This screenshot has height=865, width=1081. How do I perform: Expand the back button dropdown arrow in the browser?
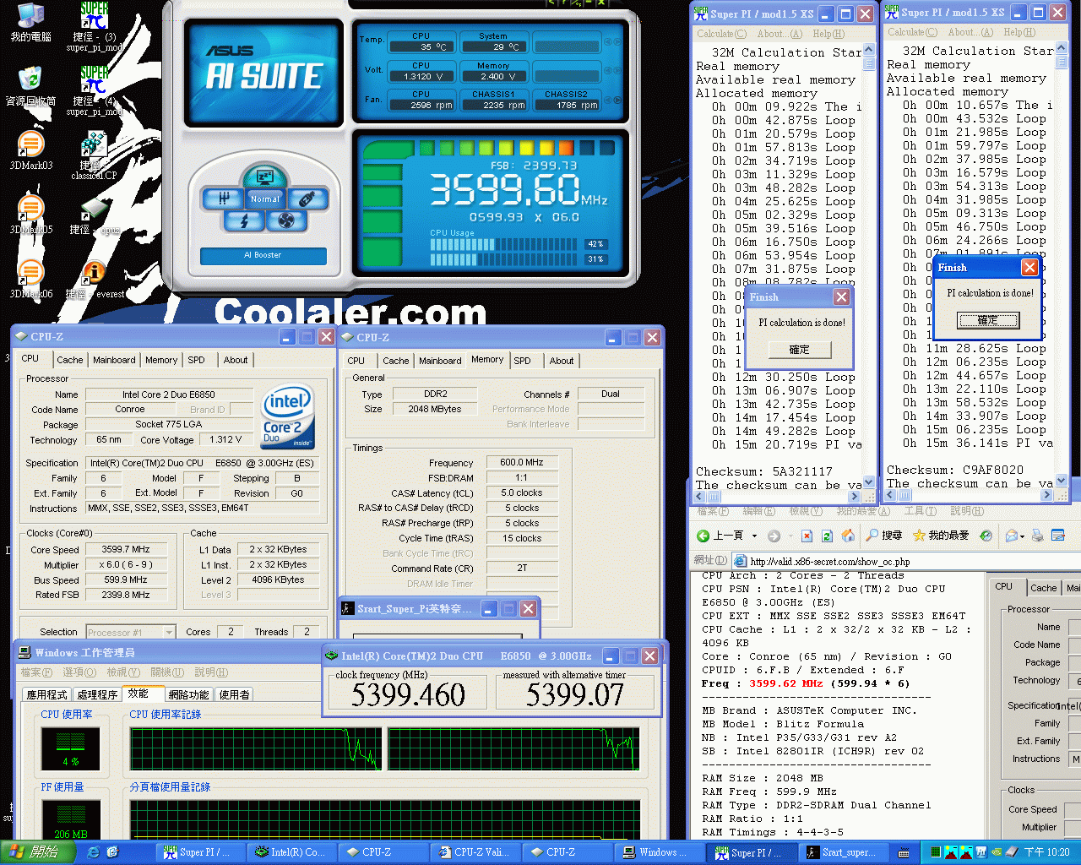click(x=754, y=536)
